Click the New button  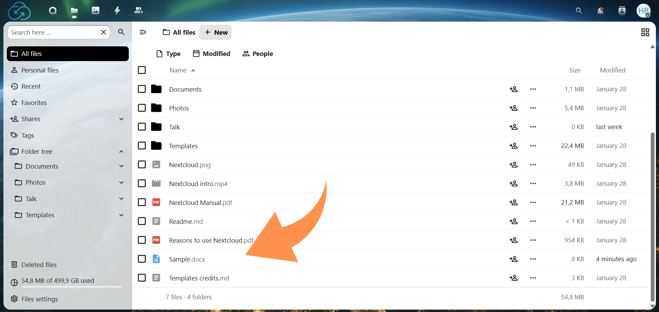tap(216, 32)
